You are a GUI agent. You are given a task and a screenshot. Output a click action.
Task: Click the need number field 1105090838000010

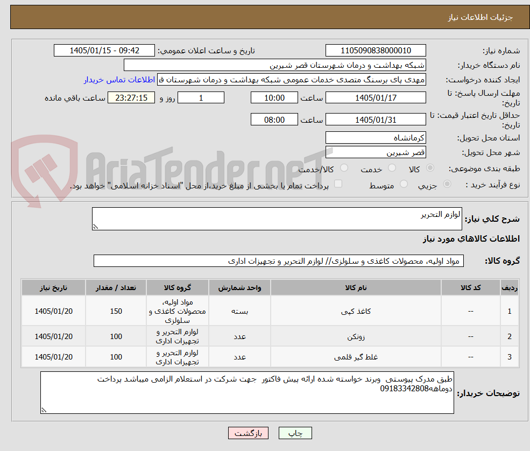tap(376, 51)
